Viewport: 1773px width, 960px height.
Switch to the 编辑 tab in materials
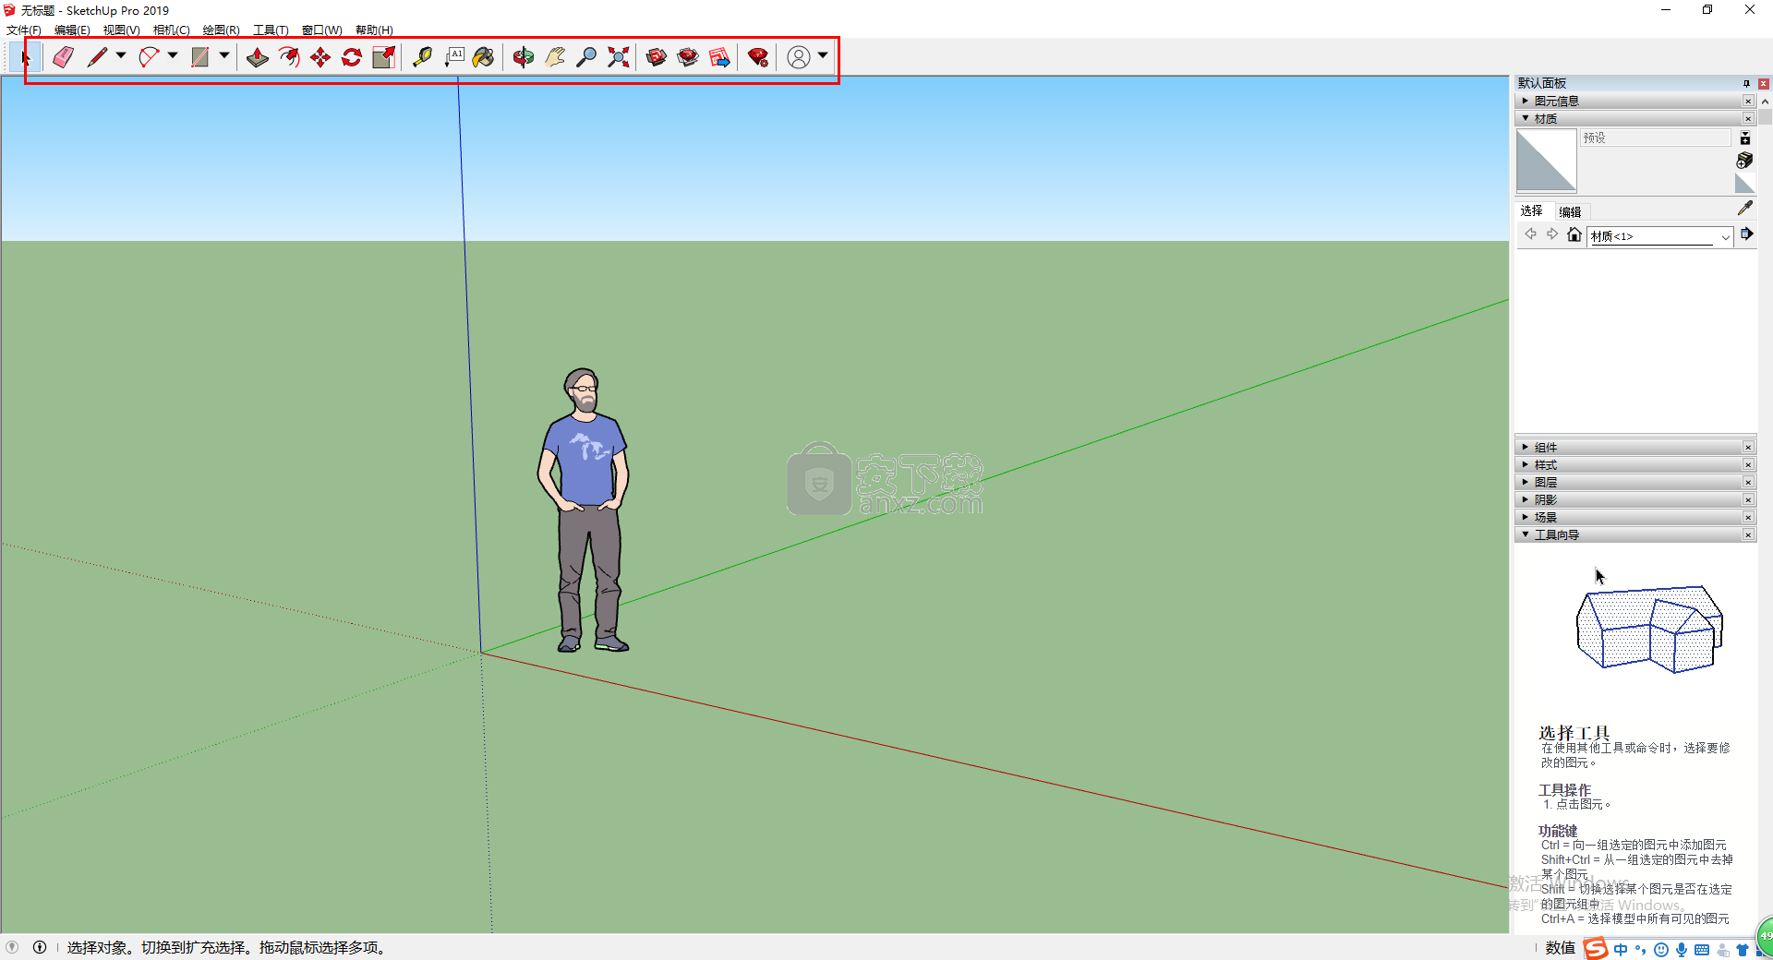click(x=1571, y=211)
